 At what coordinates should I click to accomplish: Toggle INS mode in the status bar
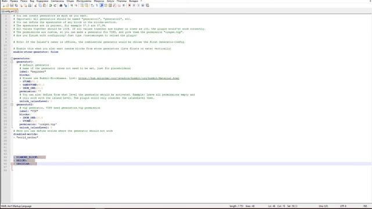click(366, 206)
